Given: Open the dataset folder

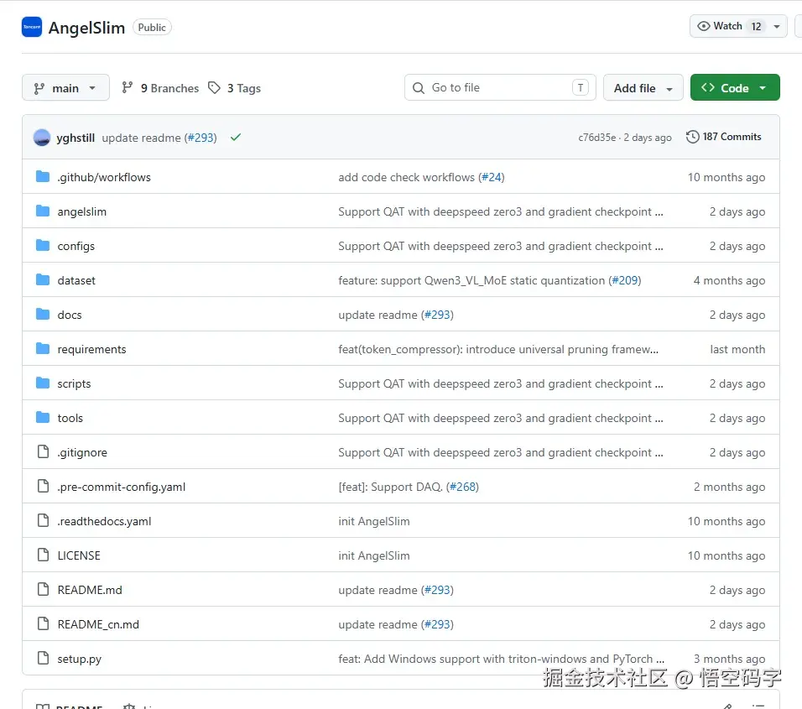Looking at the screenshot, I should click(x=76, y=280).
